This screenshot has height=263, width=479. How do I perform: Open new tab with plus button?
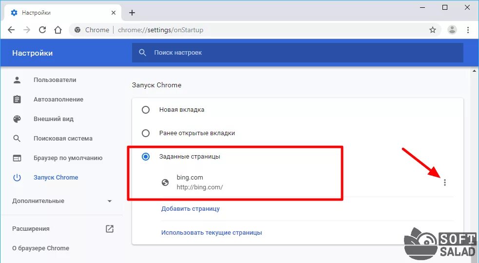coord(132,13)
